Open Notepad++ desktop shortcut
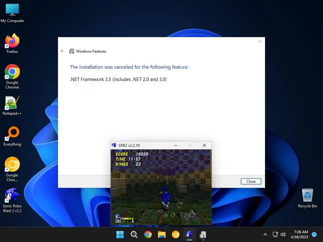 tap(12, 106)
